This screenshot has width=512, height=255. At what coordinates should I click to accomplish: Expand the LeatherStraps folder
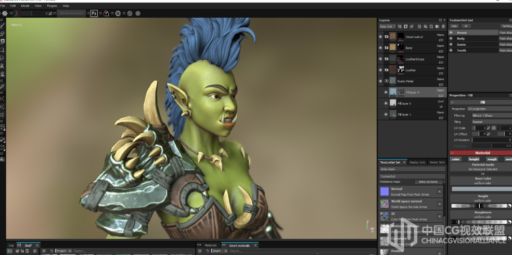tap(386, 59)
